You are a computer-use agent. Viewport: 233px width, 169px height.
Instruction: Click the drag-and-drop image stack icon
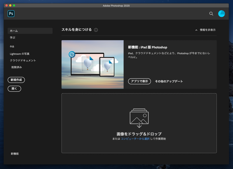pyautogui.click(x=139, y=118)
